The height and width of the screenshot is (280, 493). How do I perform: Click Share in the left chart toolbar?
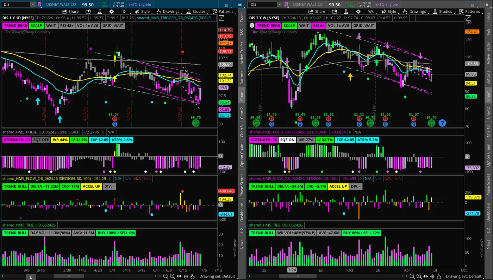pyautogui.click(x=71, y=12)
